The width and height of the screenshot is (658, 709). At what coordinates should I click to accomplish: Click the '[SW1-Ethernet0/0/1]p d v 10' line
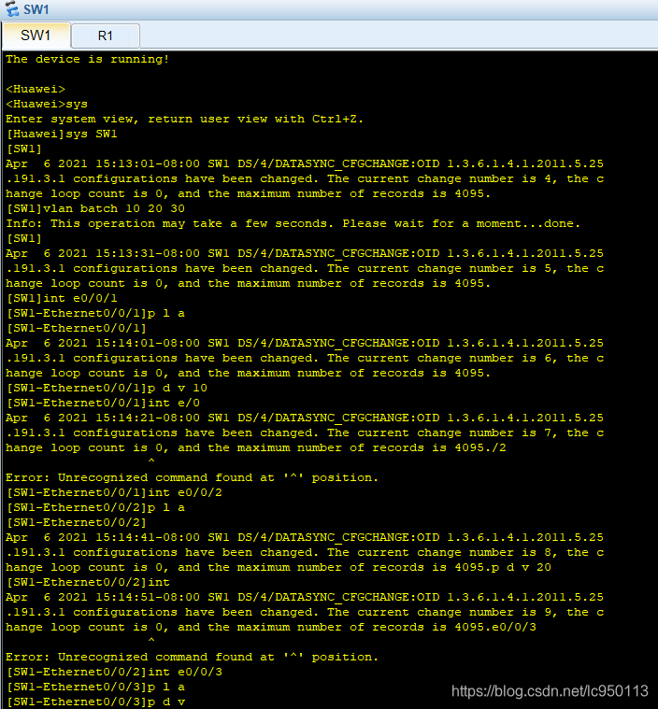pyautogui.click(x=107, y=388)
